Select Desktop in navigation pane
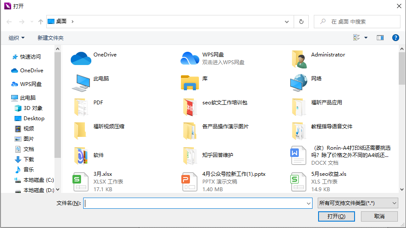406x228 pixels. [x=30, y=118]
